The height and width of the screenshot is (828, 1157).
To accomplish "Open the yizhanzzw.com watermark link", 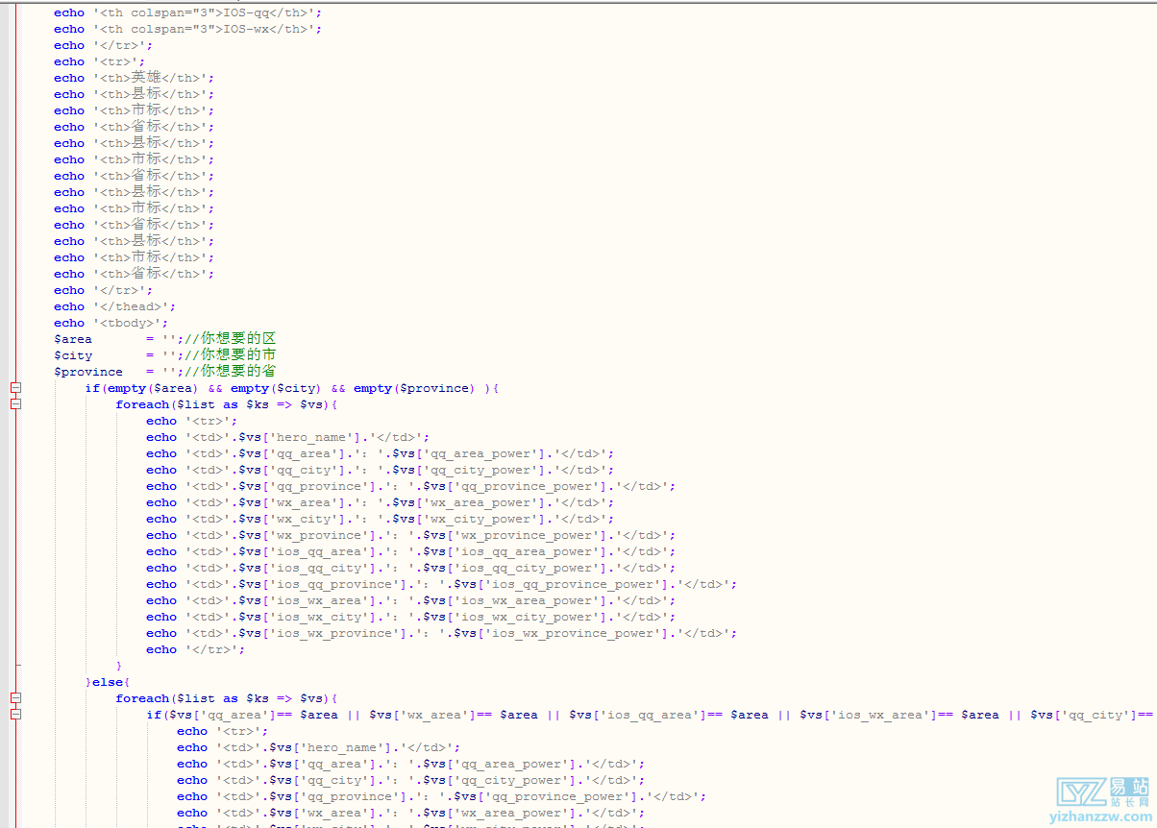I will 1098,817.
